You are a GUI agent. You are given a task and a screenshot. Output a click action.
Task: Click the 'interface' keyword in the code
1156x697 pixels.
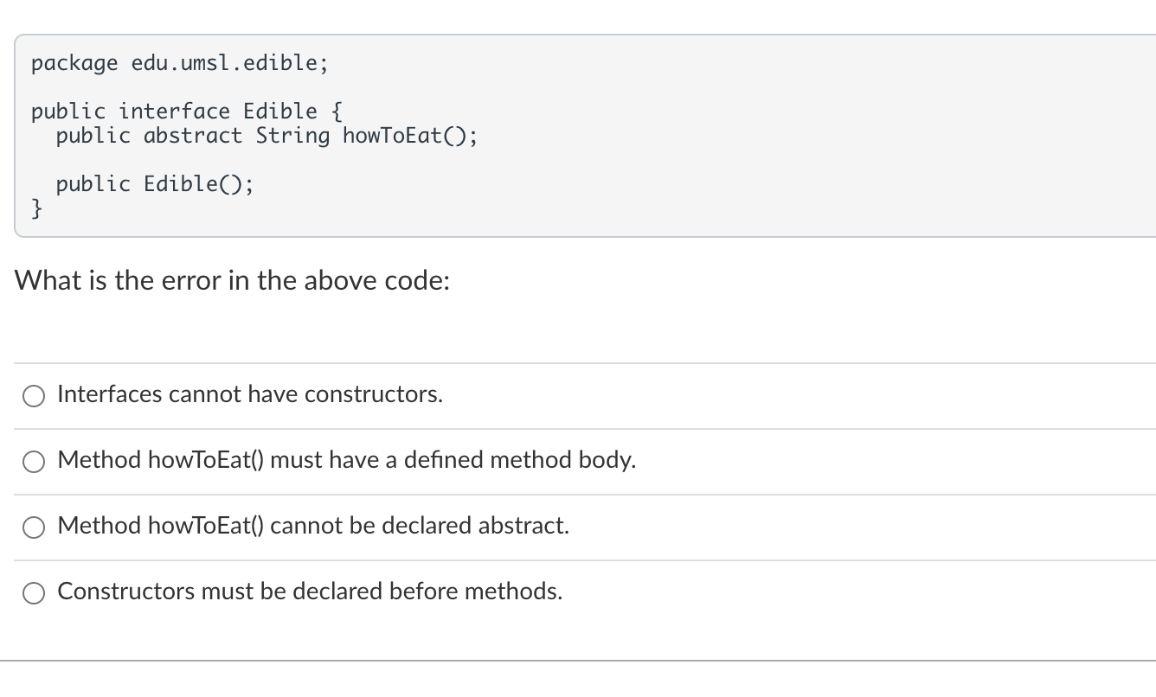(175, 112)
